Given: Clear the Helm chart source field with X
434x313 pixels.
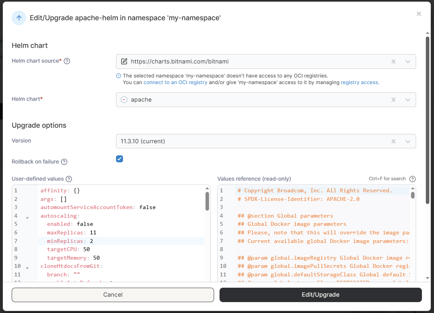Looking at the screenshot, I should tap(394, 62).
